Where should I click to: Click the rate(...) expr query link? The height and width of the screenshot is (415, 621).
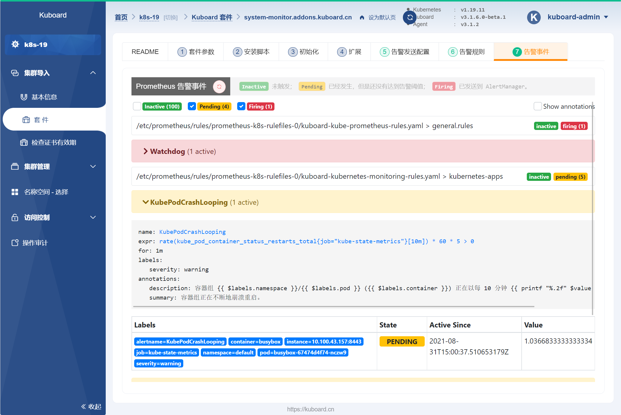pyautogui.click(x=317, y=241)
